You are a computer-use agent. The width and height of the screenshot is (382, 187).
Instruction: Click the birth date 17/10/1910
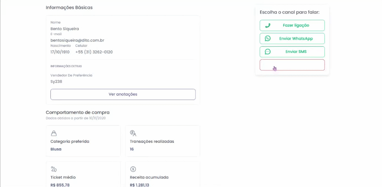click(60, 52)
